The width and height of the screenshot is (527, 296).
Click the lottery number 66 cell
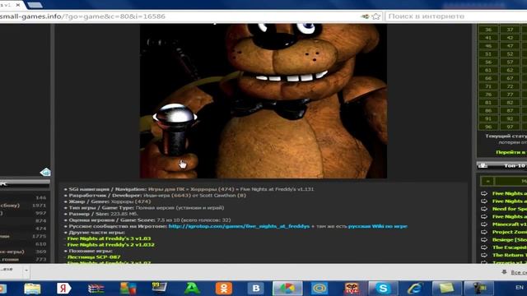coord(488,78)
